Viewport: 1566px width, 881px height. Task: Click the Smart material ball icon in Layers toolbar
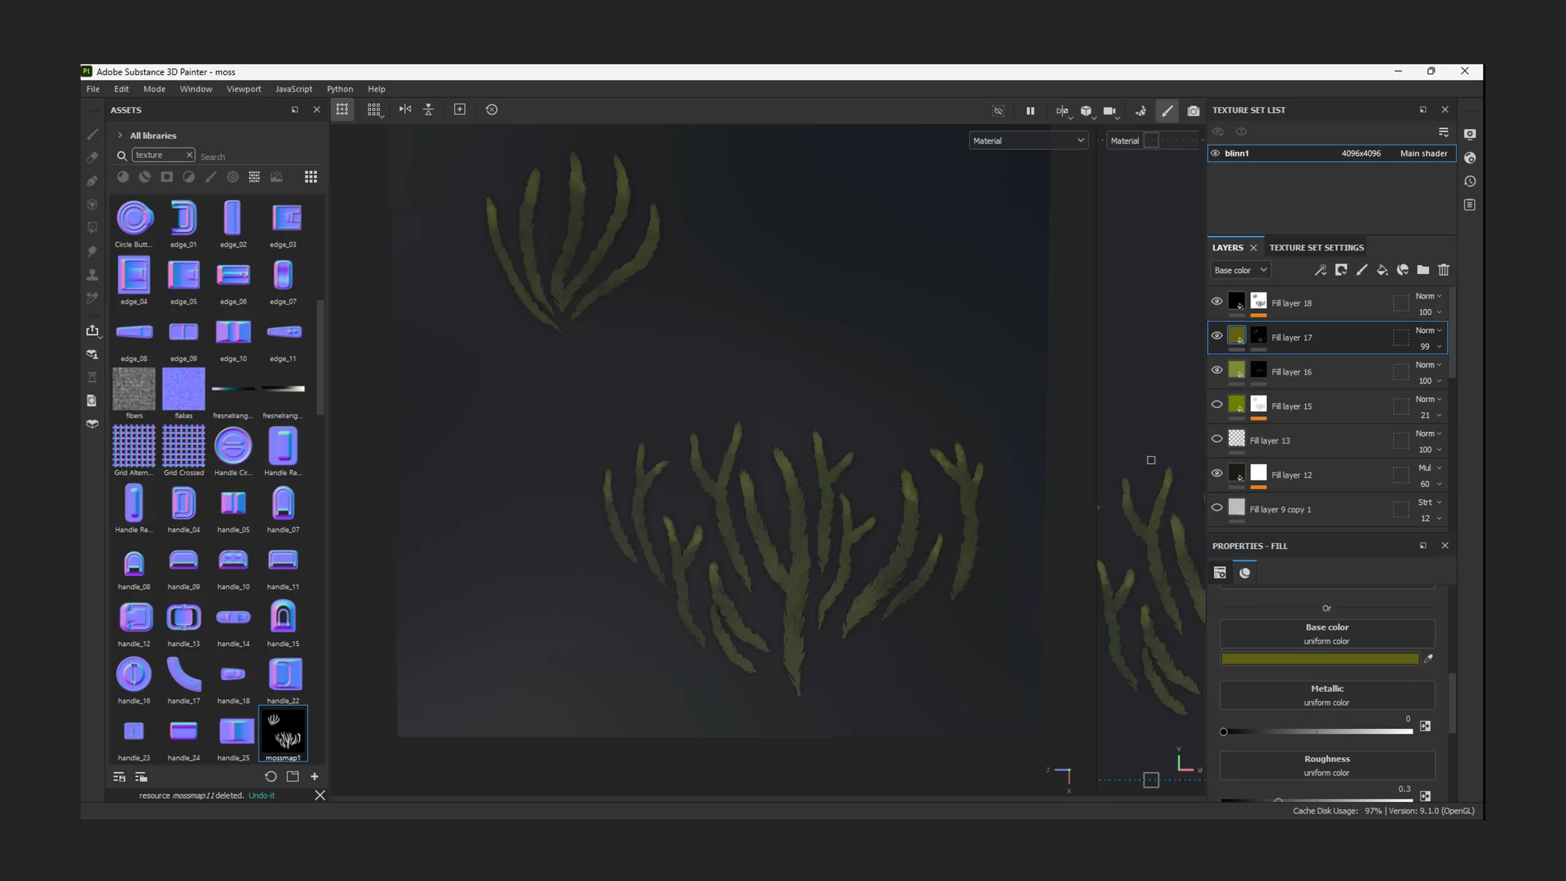(1403, 270)
